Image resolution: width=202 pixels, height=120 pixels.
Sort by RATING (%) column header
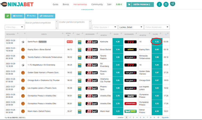70,34
